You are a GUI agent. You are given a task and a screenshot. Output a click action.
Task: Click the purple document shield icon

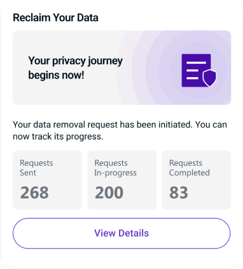[x=199, y=70]
